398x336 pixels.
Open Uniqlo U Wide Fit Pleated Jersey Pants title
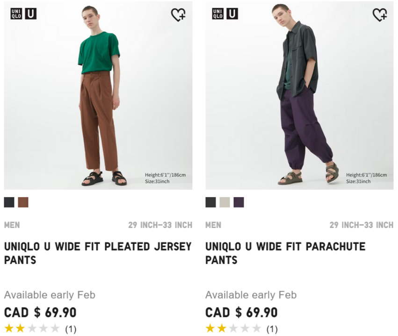98,253
